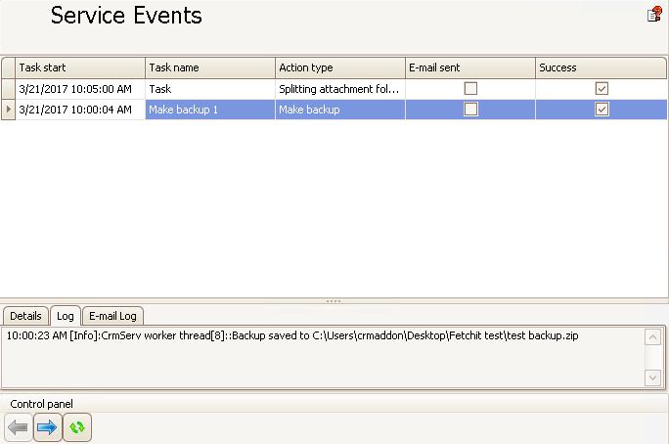This screenshot has width=669, height=444.
Task: Open the help icon beside Service Events
Action: click(x=654, y=15)
